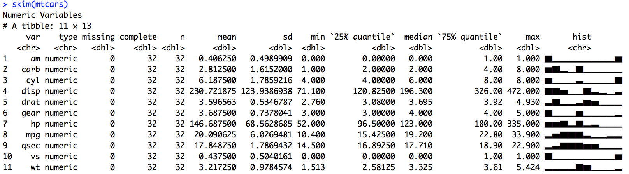This screenshot has width=629, height=174.
Task: Click the 'A tibble: 11 × 13' line
Action: pos(47,26)
